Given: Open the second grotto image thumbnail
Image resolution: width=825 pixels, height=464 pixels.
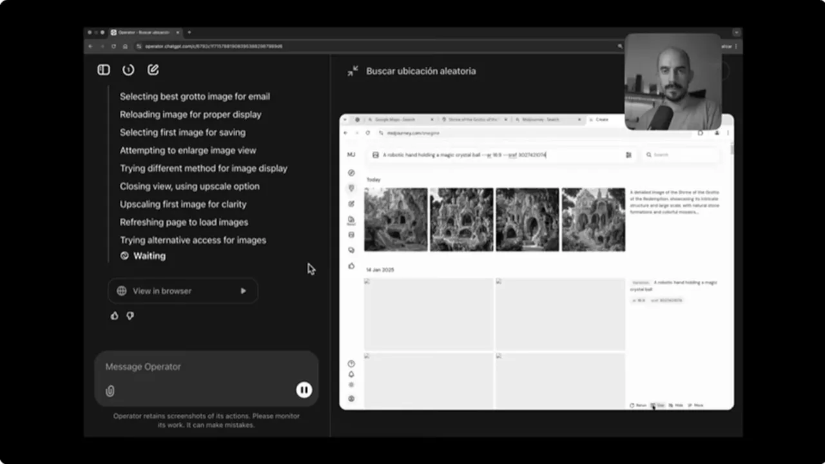Looking at the screenshot, I should pyautogui.click(x=461, y=220).
